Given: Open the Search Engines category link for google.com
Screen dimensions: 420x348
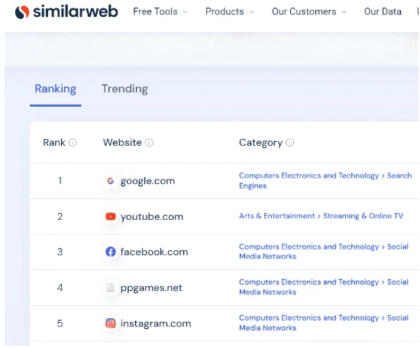Looking at the screenshot, I should (x=325, y=181).
